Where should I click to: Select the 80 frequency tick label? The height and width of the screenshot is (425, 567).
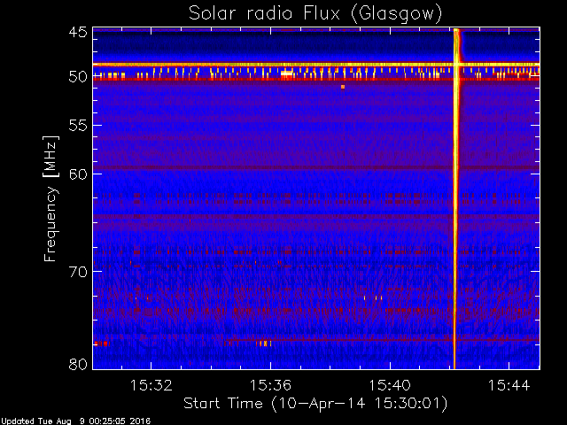78,364
